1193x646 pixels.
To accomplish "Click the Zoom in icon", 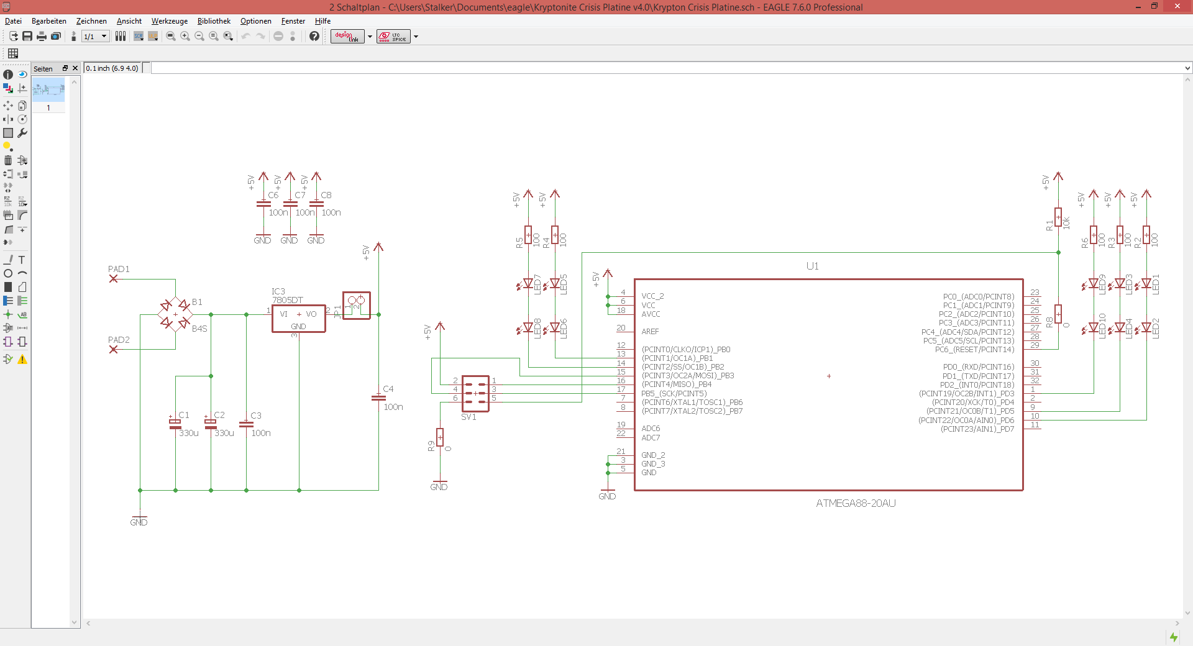I will pyautogui.click(x=185, y=36).
